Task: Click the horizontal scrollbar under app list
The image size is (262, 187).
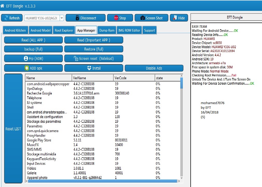Action: pyautogui.click(x=102, y=181)
